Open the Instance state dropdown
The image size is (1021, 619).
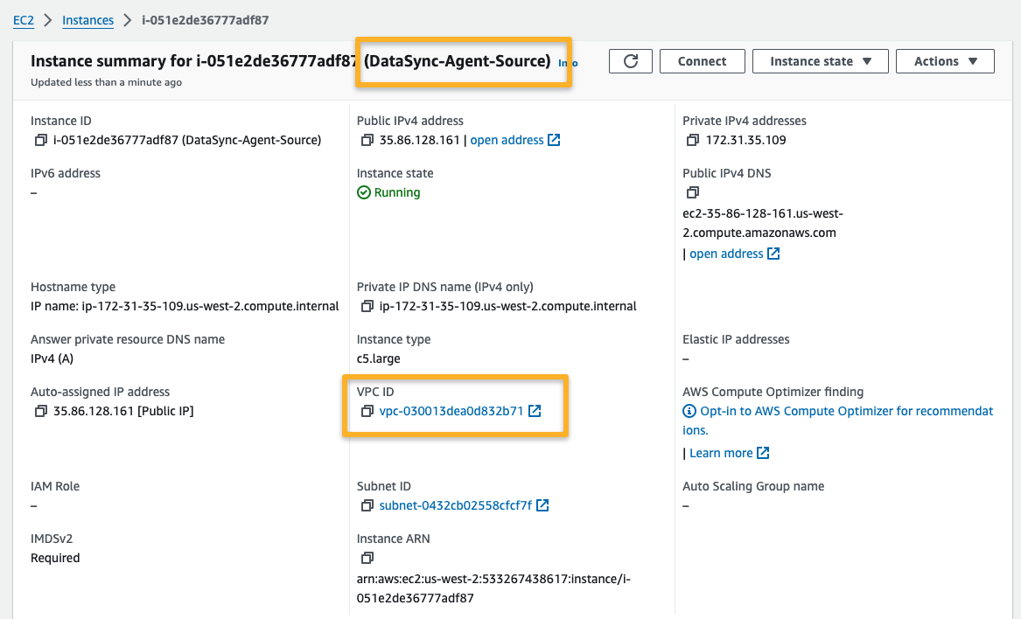click(x=820, y=61)
